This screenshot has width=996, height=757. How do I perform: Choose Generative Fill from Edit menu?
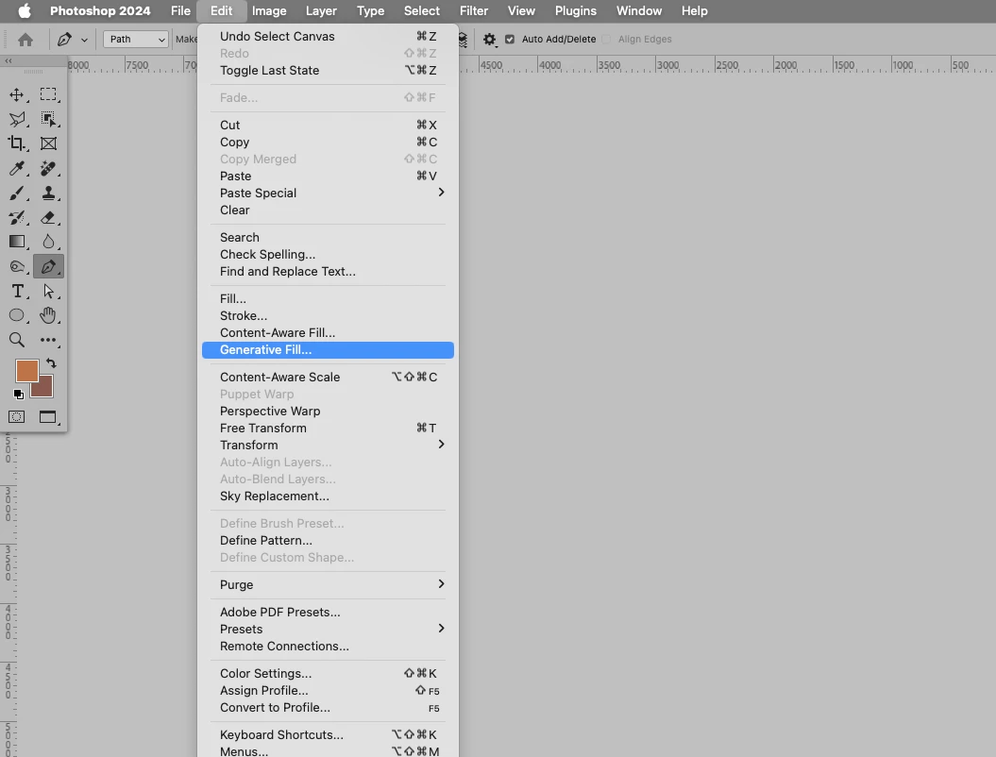(328, 350)
